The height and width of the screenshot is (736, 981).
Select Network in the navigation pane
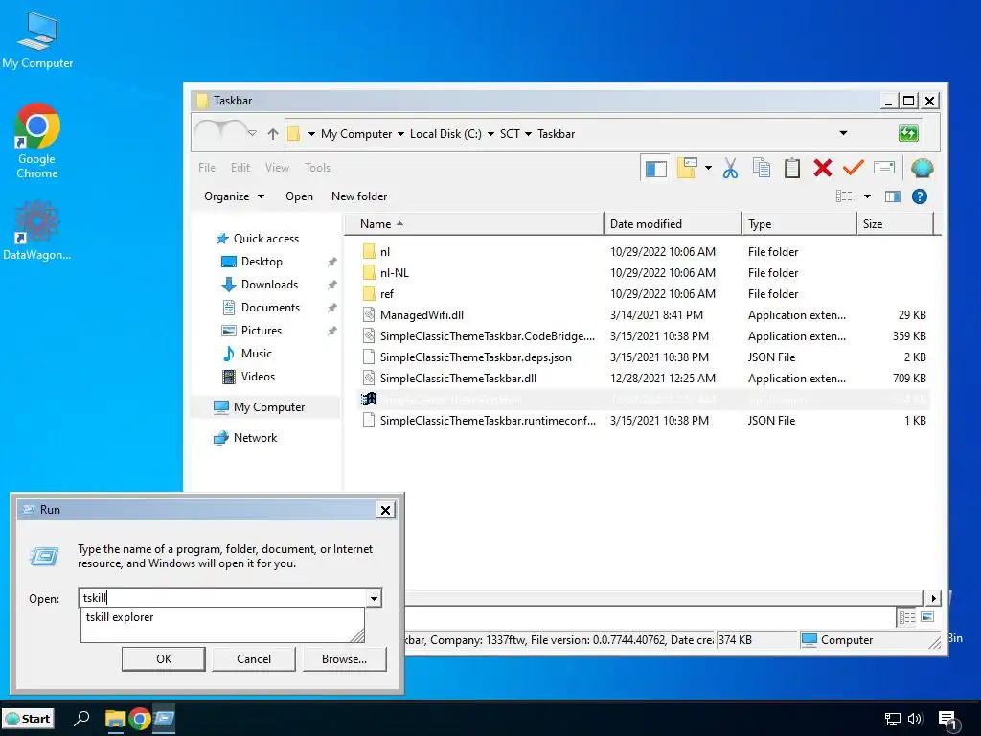pyautogui.click(x=245, y=437)
